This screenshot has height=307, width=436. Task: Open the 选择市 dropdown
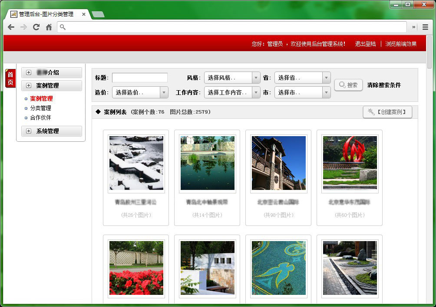(x=303, y=92)
